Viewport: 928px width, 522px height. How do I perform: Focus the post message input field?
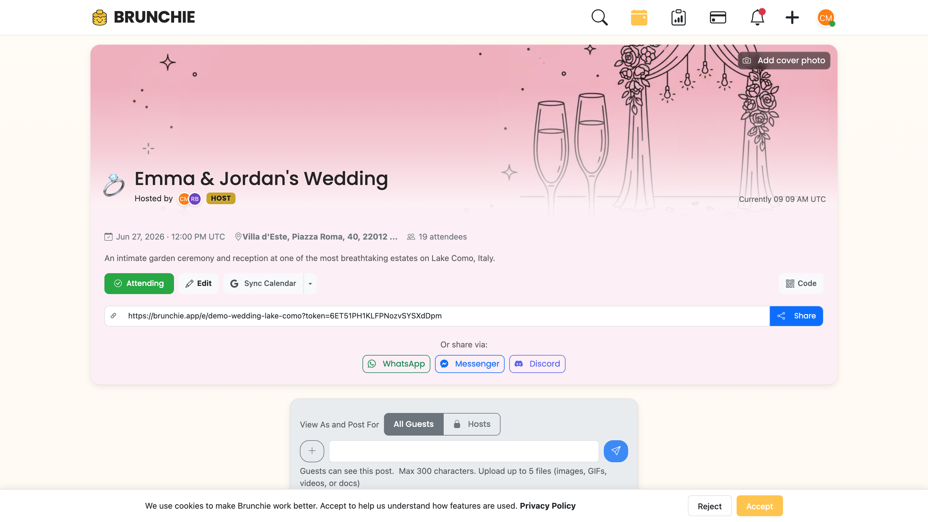click(464, 451)
